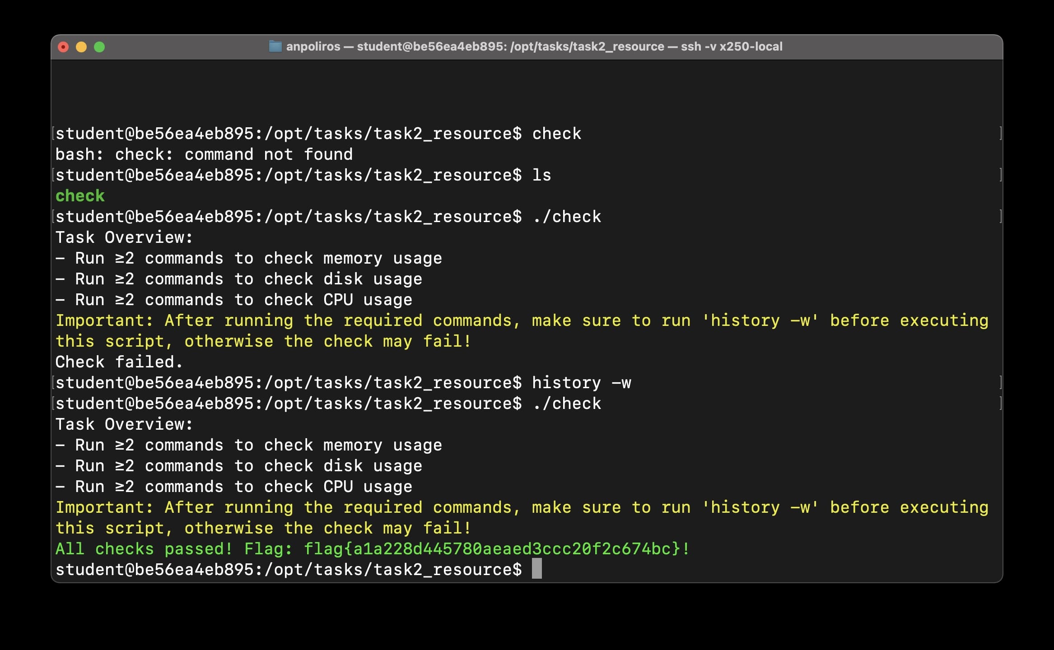The height and width of the screenshot is (650, 1054).
Task: Click the 'history -w' command text
Action: pos(581,383)
